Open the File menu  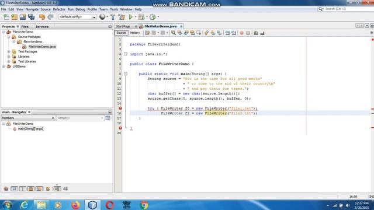click(4, 9)
